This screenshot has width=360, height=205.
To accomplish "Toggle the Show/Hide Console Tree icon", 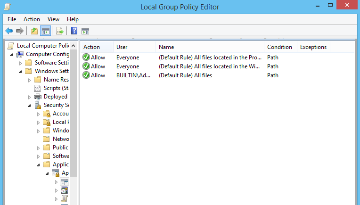I will (45, 31).
